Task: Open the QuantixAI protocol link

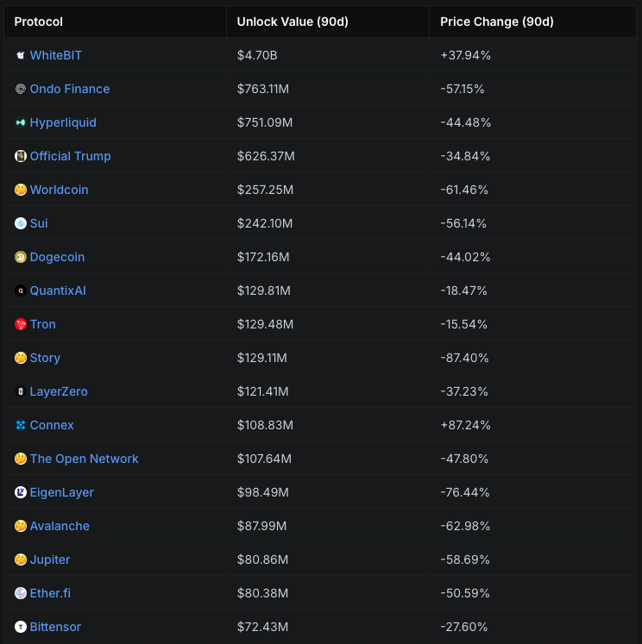Action: tap(58, 291)
